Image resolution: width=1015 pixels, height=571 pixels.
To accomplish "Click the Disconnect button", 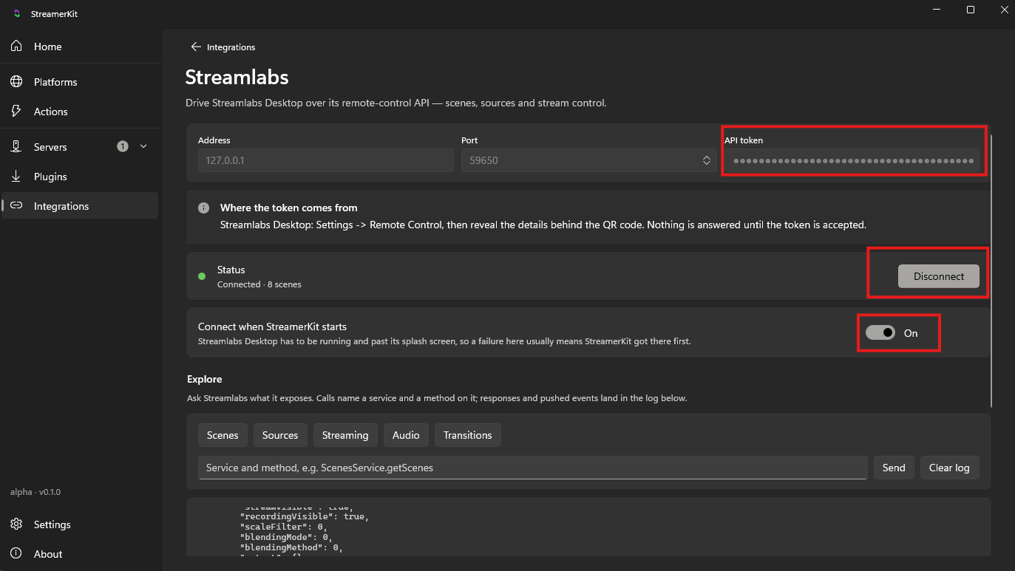I will (938, 276).
